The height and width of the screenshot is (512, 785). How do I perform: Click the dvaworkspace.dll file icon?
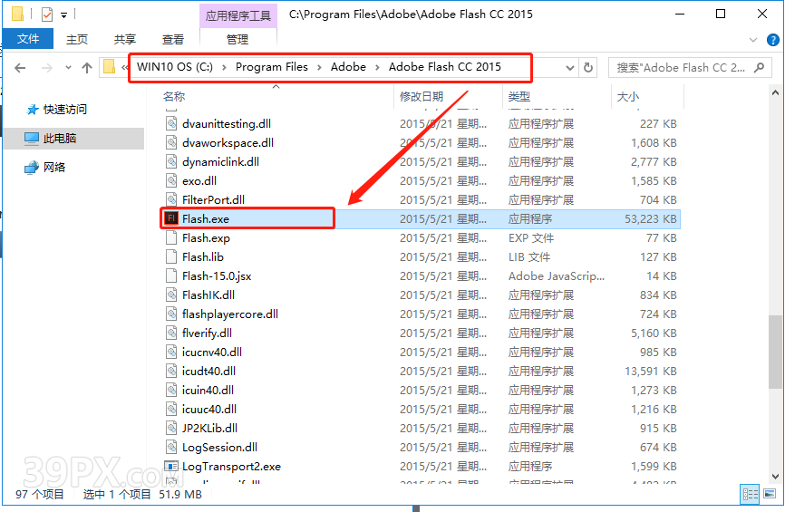(x=171, y=142)
